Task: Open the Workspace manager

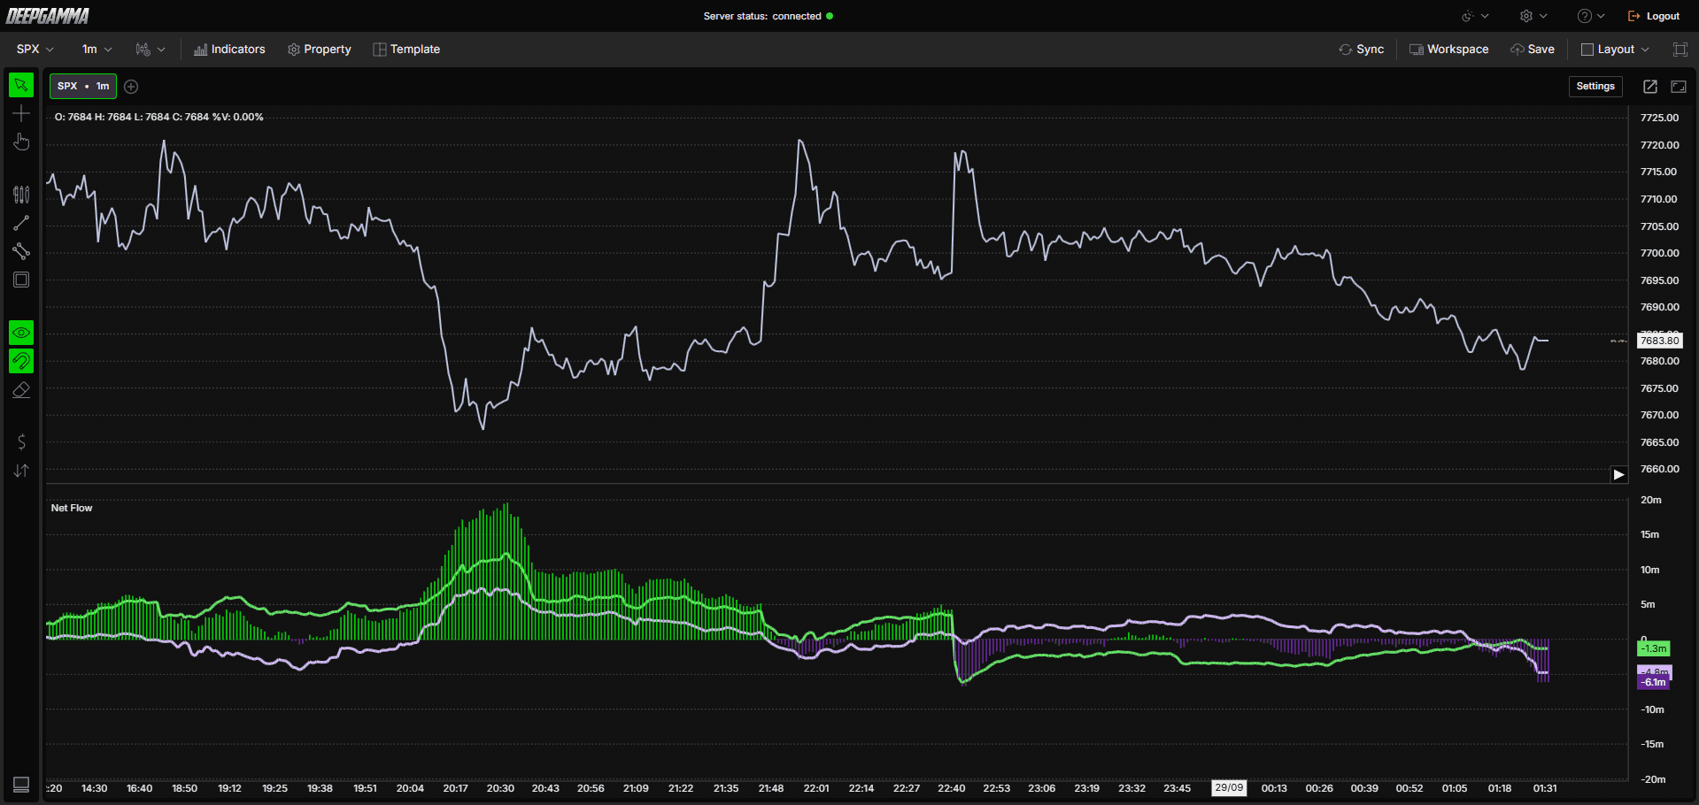Action: pyautogui.click(x=1449, y=50)
